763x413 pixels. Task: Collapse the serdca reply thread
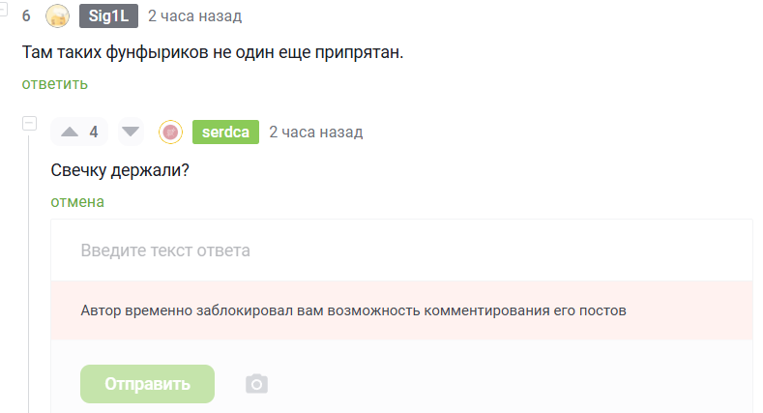click(x=29, y=124)
